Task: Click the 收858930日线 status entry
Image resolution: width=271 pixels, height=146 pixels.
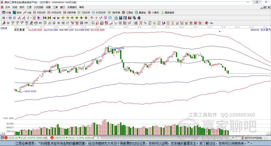Action: coord(251,138)
